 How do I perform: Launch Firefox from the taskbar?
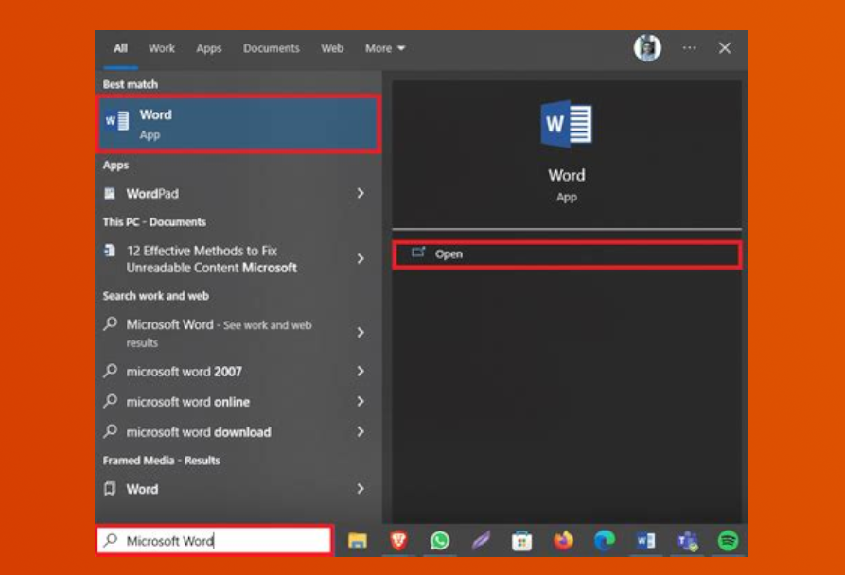(x=564, y=541)
